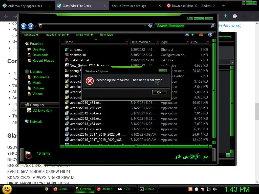Open the recent locations dropdown beside forward arrow

click(x=36, y=26)
